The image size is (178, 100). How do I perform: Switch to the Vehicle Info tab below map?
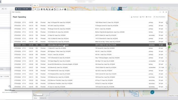tap(43, 98)
